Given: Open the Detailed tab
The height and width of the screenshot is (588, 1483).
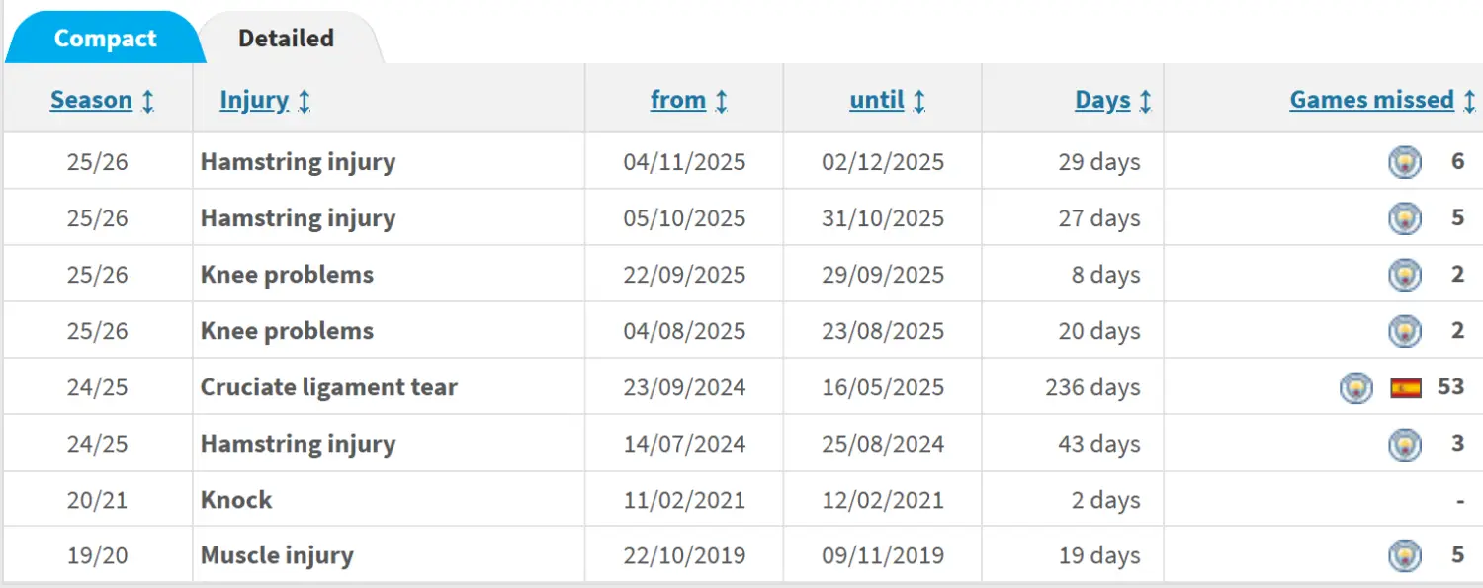Looking at the screenshot, I should 286,39.
